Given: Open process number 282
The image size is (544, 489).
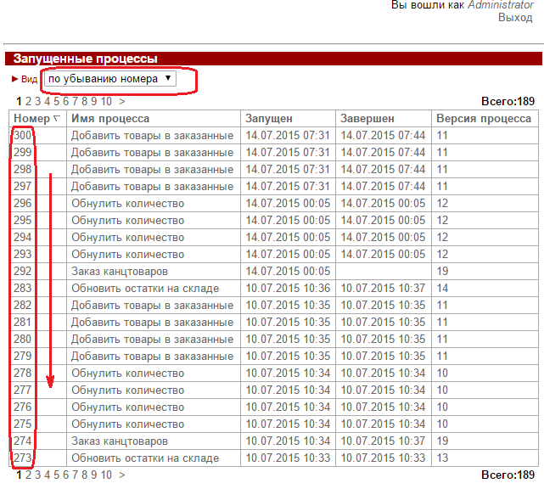Looking at the screenshot, I should coord(23,306).
